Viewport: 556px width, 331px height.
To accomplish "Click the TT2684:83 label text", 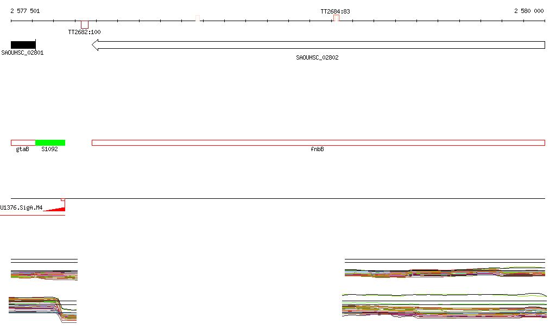I will 335,12.
